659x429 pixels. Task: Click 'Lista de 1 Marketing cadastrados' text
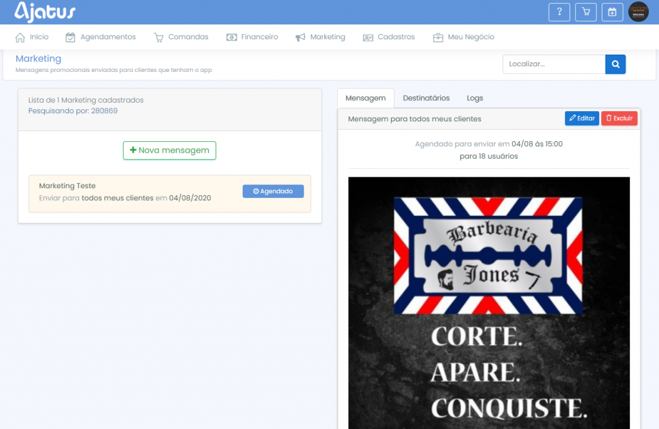pyautogui.click(x=86, y=100)
